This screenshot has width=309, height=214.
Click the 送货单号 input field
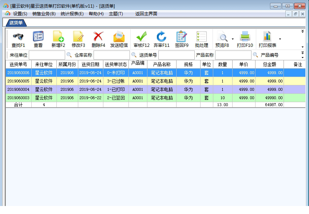click(x=176, y=55)
